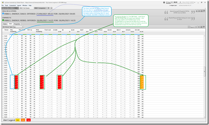The width and height of the screenshot is (209, 125).
Task: Click the Export CSV button
Action: (x=193, y=27)
